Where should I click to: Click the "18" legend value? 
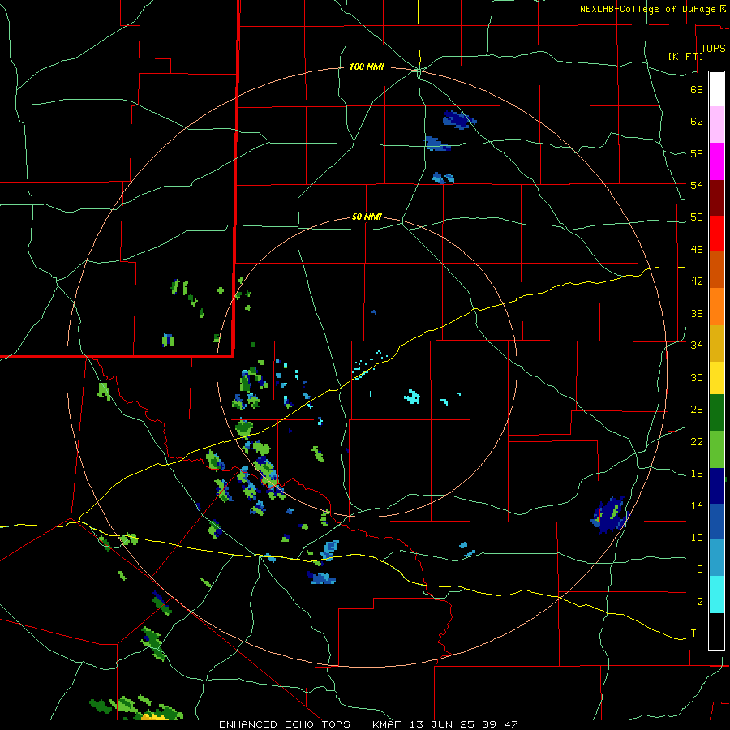click(x=697, y=474)
